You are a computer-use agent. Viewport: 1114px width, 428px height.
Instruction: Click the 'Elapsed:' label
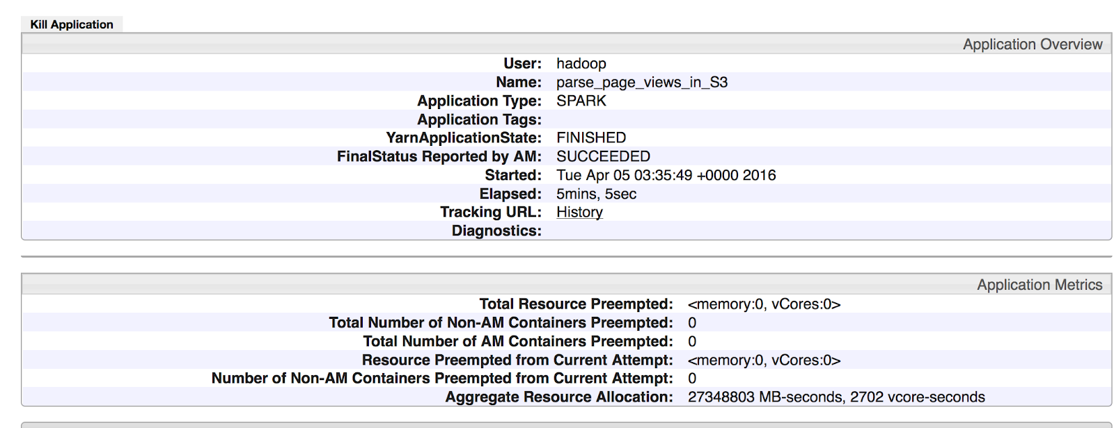pos(510,194)
